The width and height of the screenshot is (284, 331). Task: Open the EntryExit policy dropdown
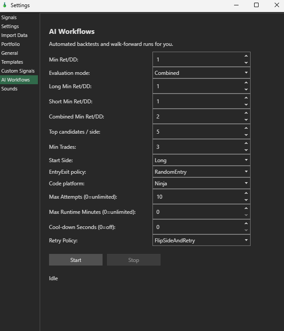(202, 172)
